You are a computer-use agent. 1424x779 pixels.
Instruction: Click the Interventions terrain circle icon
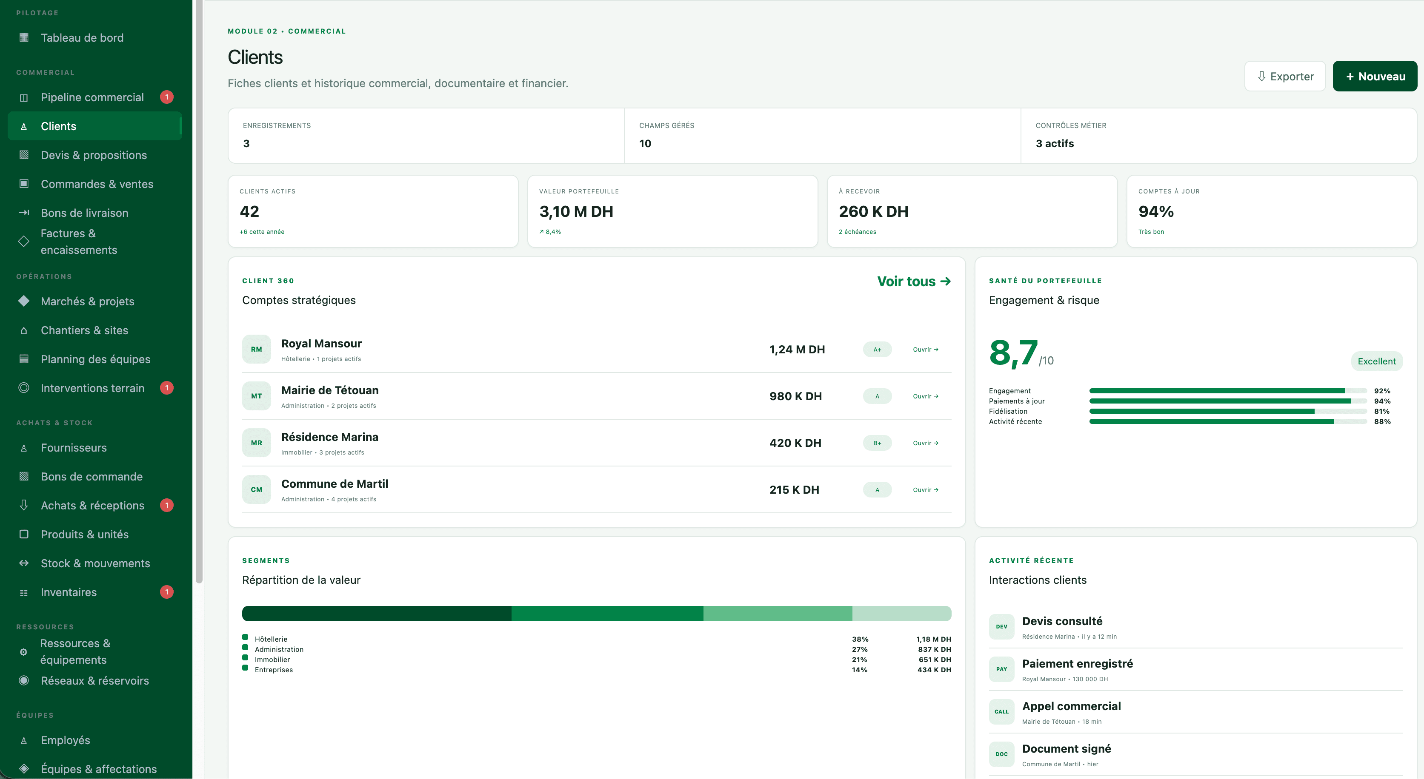tap(24, 388)
